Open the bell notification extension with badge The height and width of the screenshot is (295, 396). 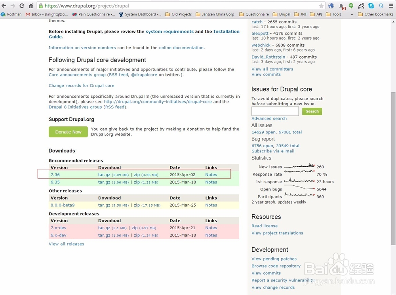(x=342, y=6)
